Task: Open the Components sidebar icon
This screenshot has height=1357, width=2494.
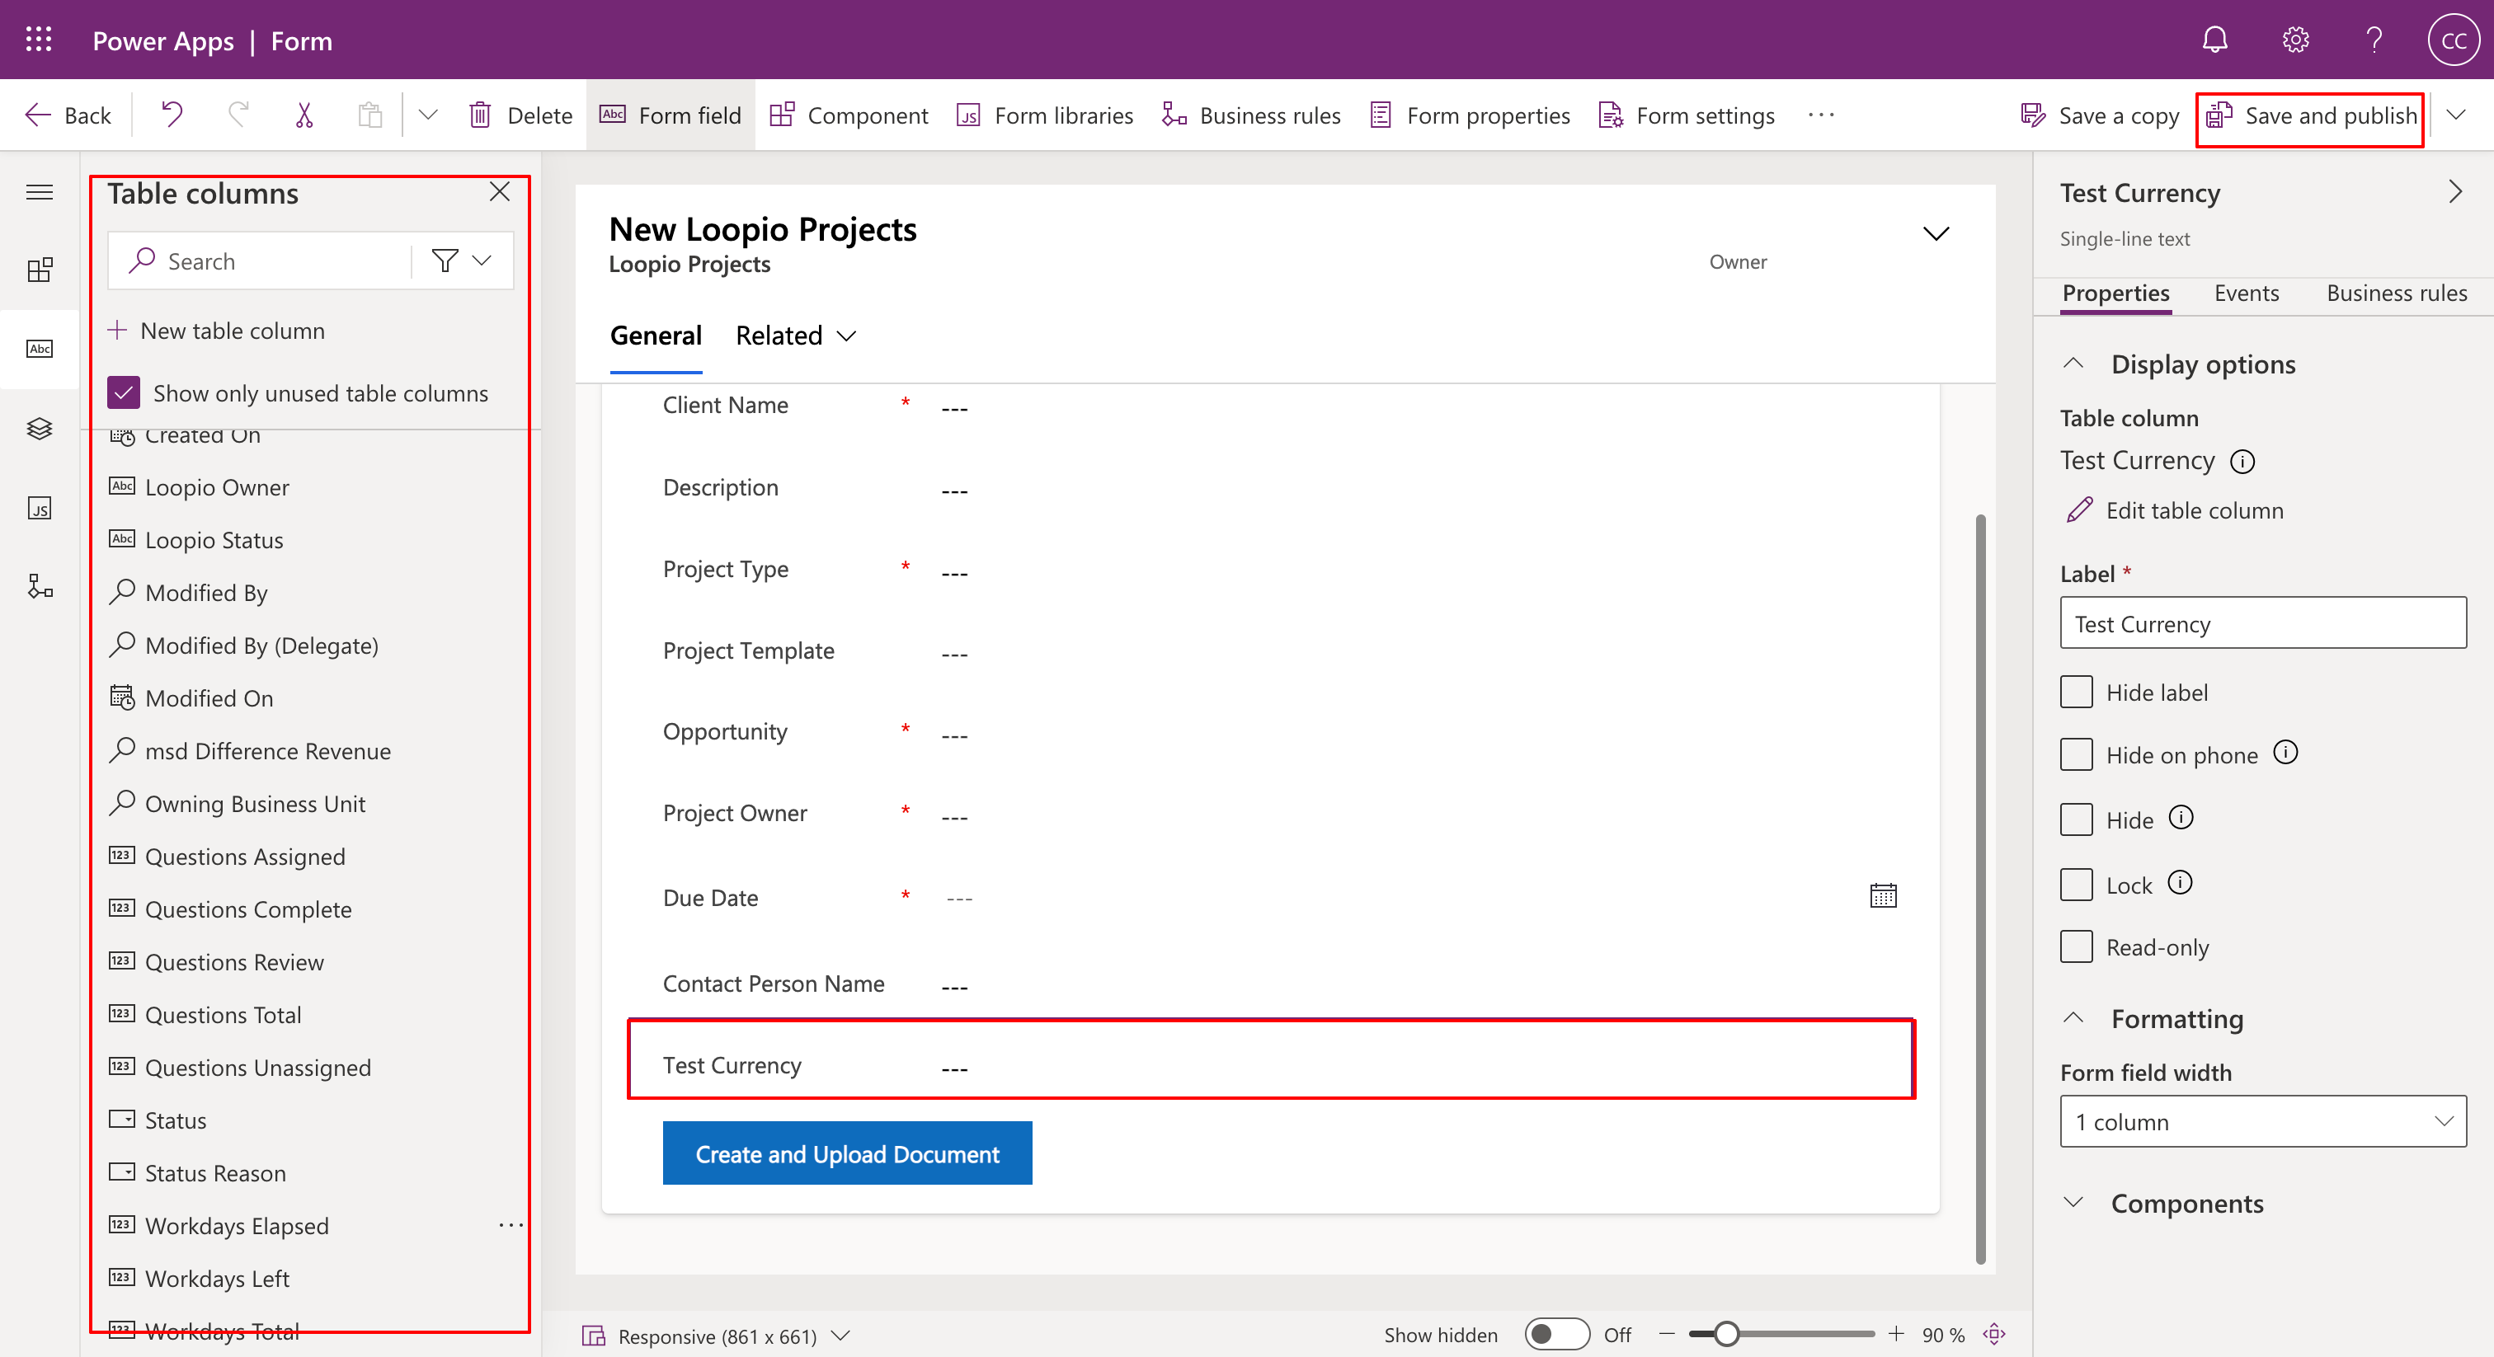Action: click(x=40, y=269)
